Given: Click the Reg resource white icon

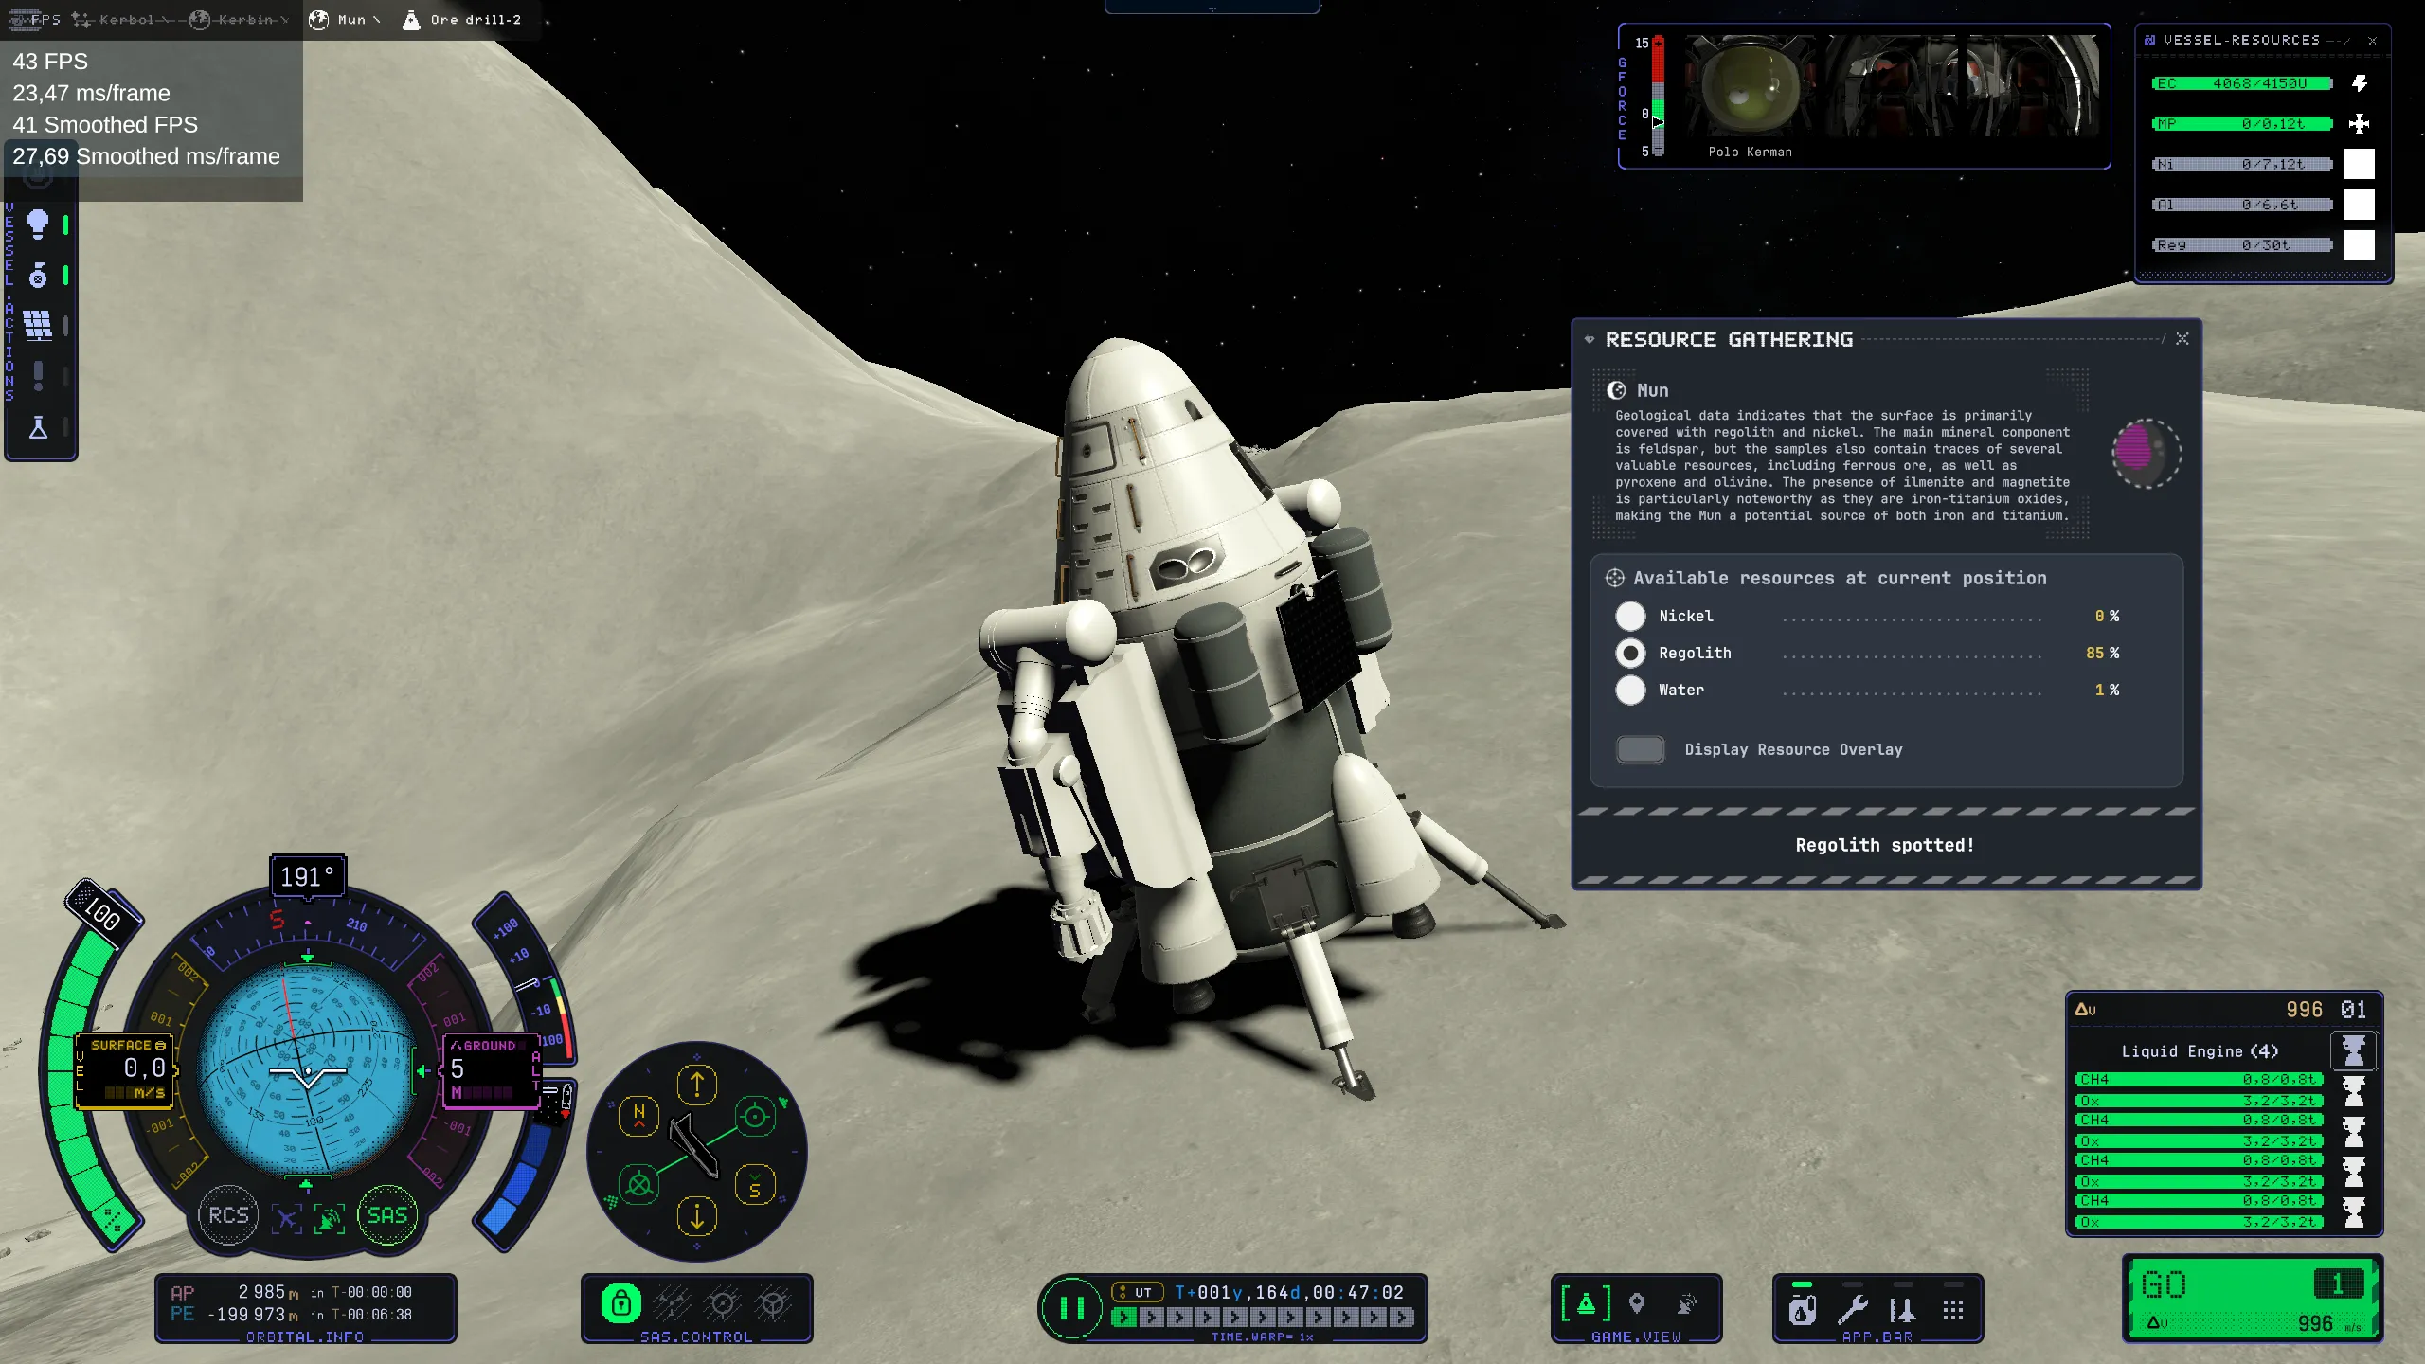Looking at the screenshot, I should [x=2359, y=245].
